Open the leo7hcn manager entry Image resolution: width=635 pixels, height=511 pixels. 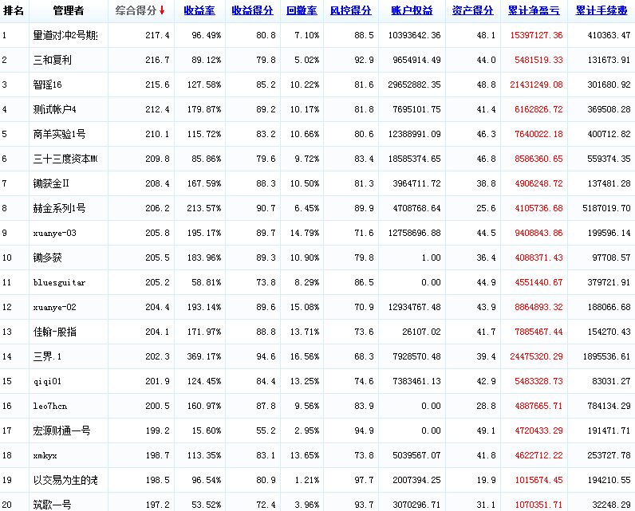(x=50, y=407)
